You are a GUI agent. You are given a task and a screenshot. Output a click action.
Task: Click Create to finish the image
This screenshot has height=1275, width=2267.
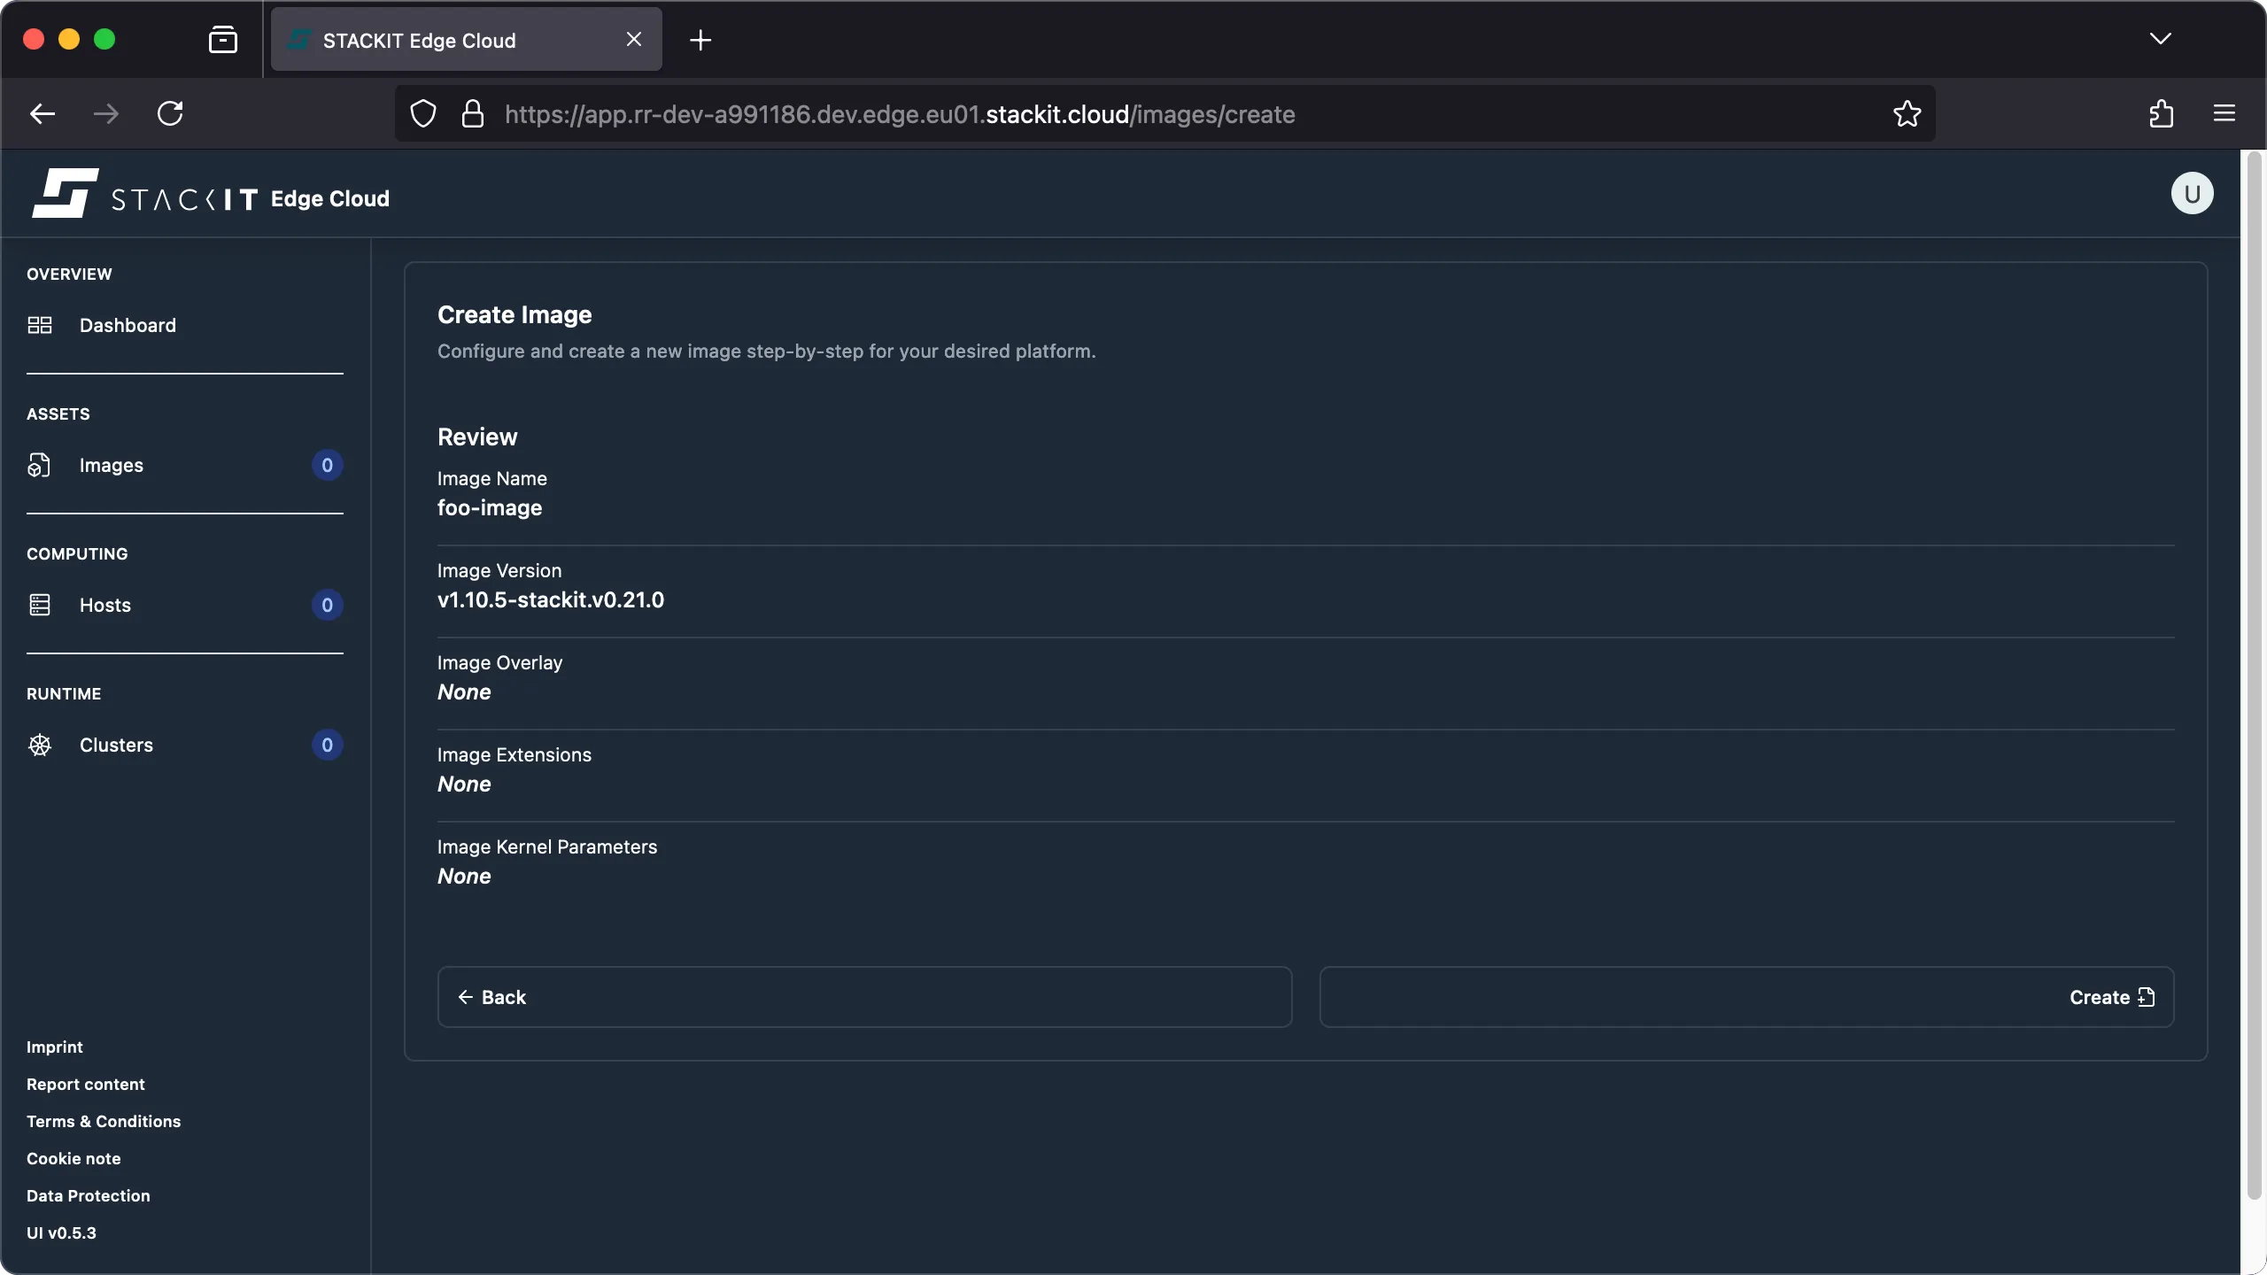pos(2111,997)
